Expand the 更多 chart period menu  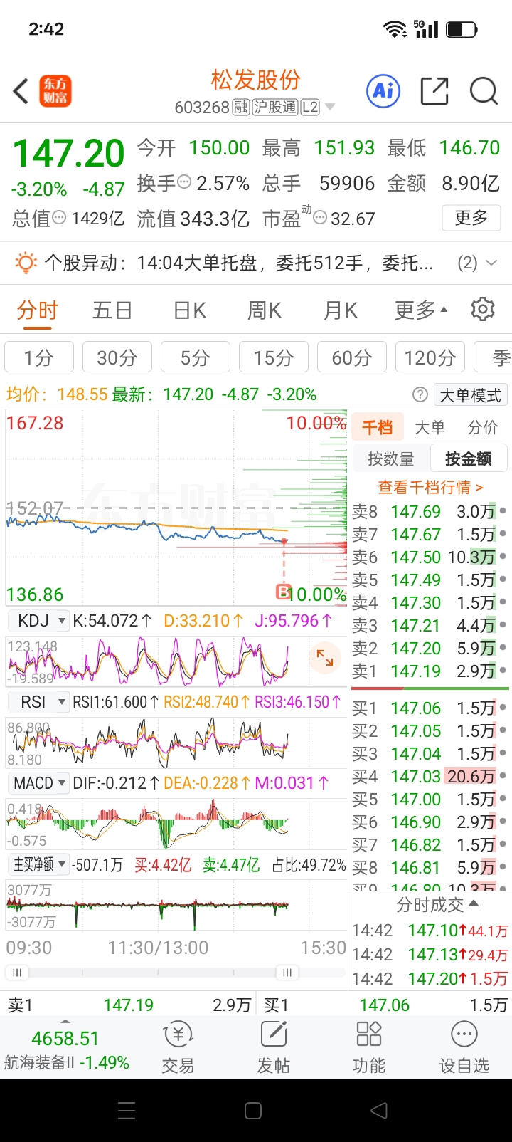click(x=421, y=310)
